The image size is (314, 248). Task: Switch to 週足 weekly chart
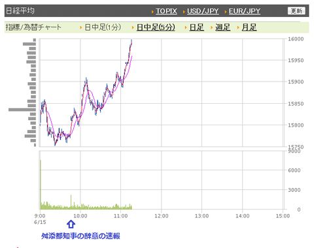coord(222,27)
